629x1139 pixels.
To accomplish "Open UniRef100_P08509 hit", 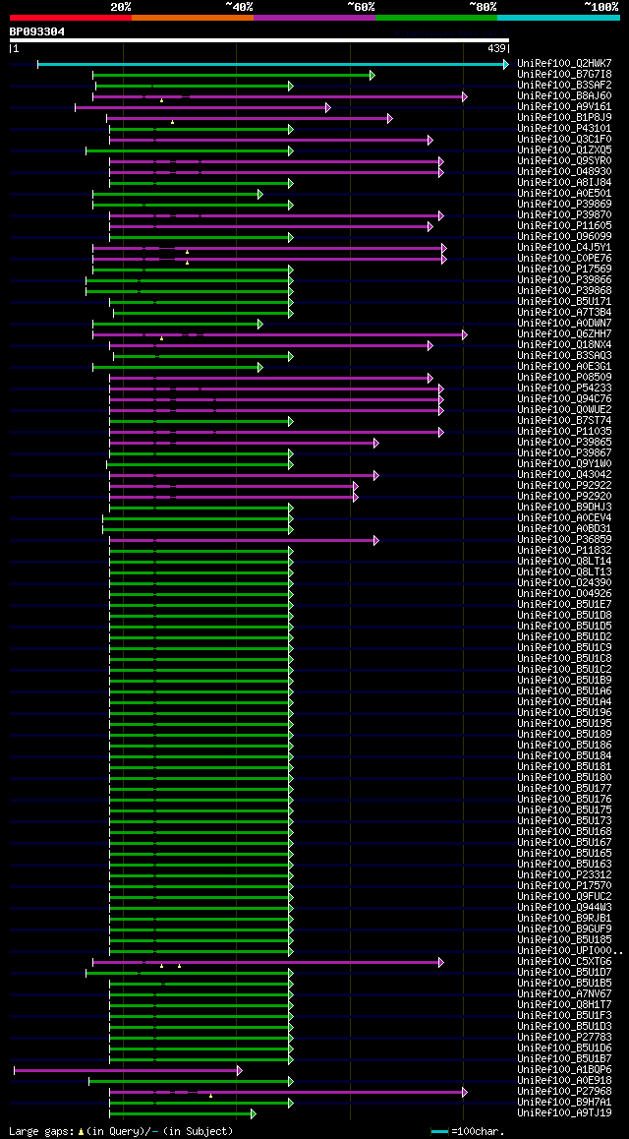I will pos(564,377).
